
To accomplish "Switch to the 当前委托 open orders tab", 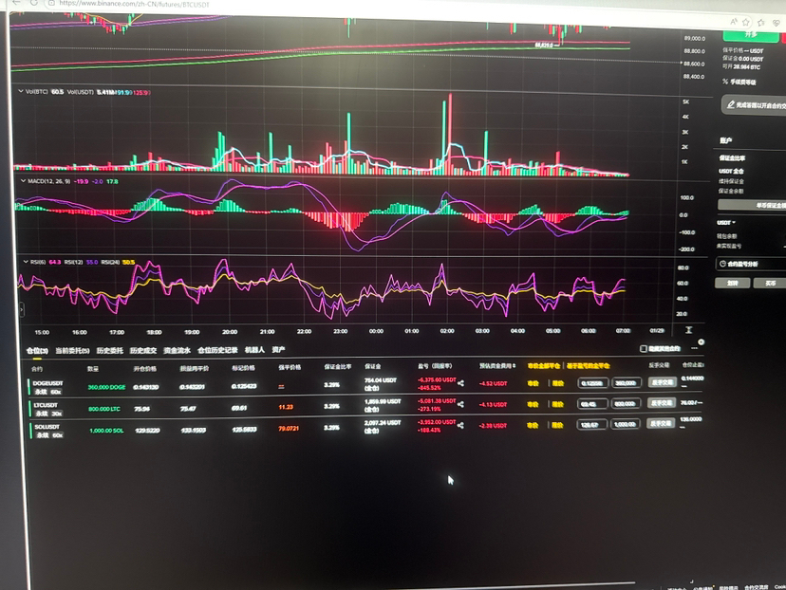I will pyautogui.click(x=72, y=351).
